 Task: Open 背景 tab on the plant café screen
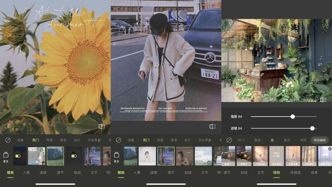(314, 173)
